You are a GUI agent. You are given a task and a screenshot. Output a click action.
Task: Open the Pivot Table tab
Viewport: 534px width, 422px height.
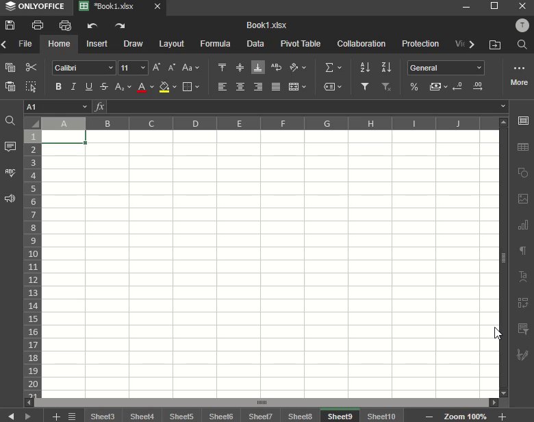tap(301, 44)
